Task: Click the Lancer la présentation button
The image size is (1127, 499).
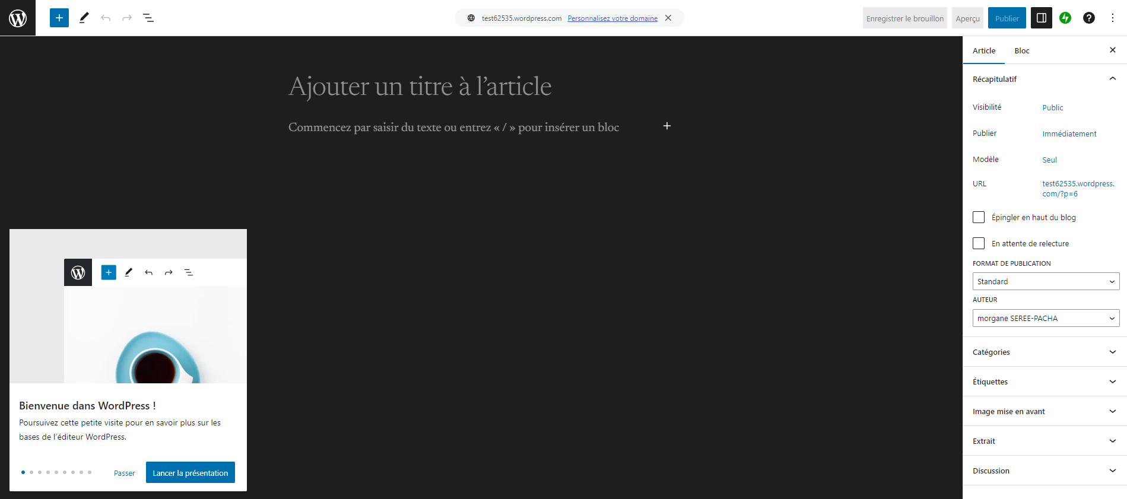Action: (190, 472)
